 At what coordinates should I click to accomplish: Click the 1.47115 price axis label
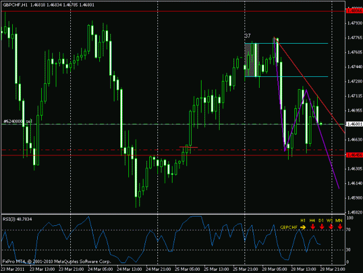click(355, 96)
